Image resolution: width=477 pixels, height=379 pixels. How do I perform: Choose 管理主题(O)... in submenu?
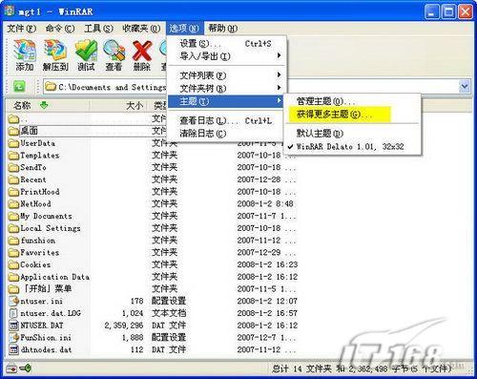(352, 101)
